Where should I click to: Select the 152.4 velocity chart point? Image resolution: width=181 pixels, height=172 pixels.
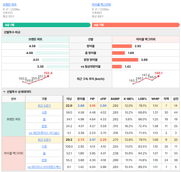[x=48, y=76]
